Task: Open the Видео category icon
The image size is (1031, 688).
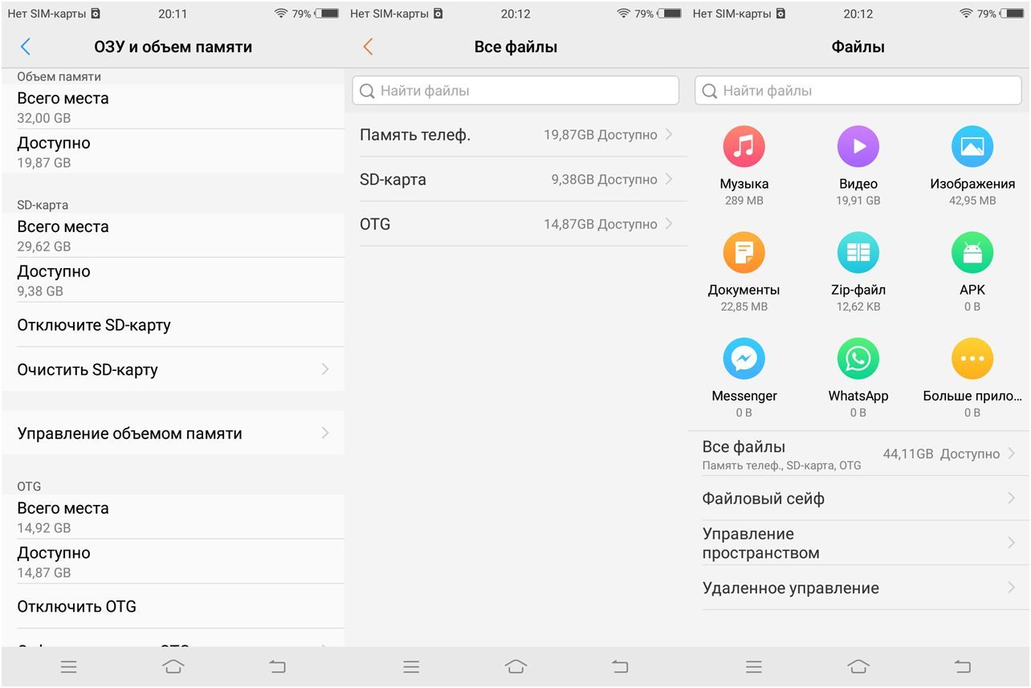Action: pyautogui.click(x=858, y=146)
